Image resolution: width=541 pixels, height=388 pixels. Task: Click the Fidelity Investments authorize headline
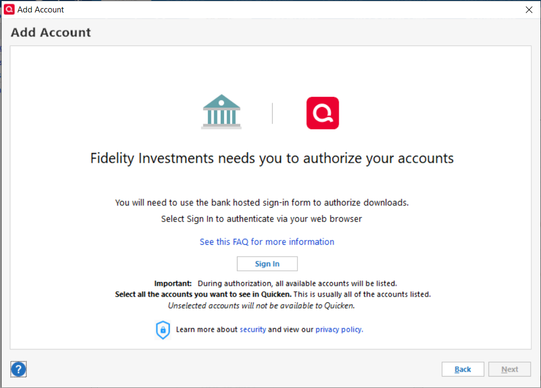point(272,158)
